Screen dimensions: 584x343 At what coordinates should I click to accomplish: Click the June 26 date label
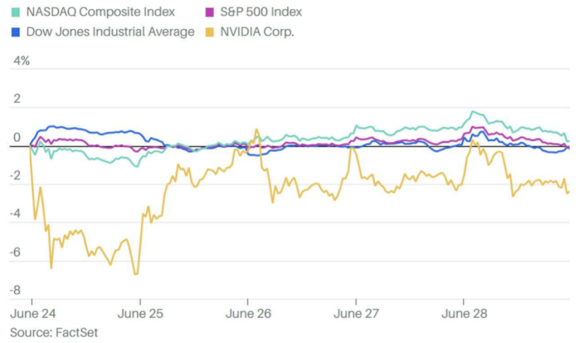click(248, 314)
